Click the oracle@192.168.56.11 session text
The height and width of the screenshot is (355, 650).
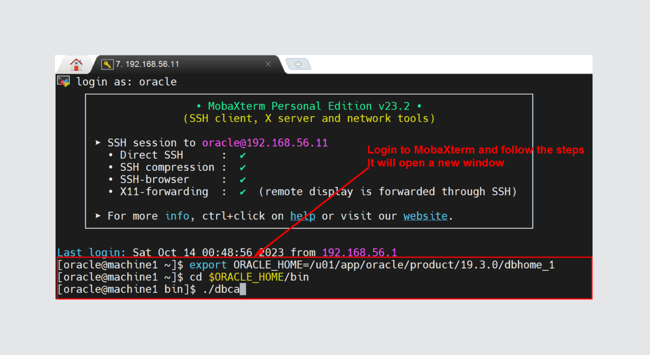[264, 143]
